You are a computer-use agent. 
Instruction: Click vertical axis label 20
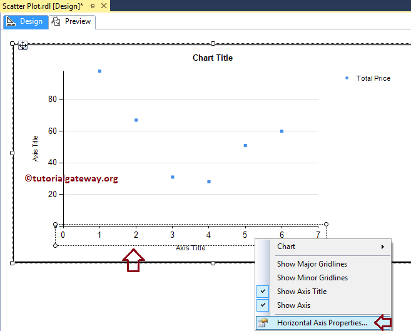(53, 194)
